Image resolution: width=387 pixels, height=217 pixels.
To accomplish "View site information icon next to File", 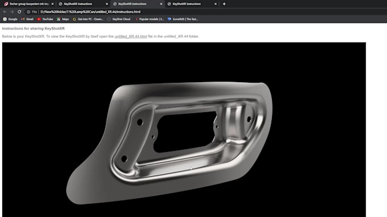I will [x=28, y=12].
